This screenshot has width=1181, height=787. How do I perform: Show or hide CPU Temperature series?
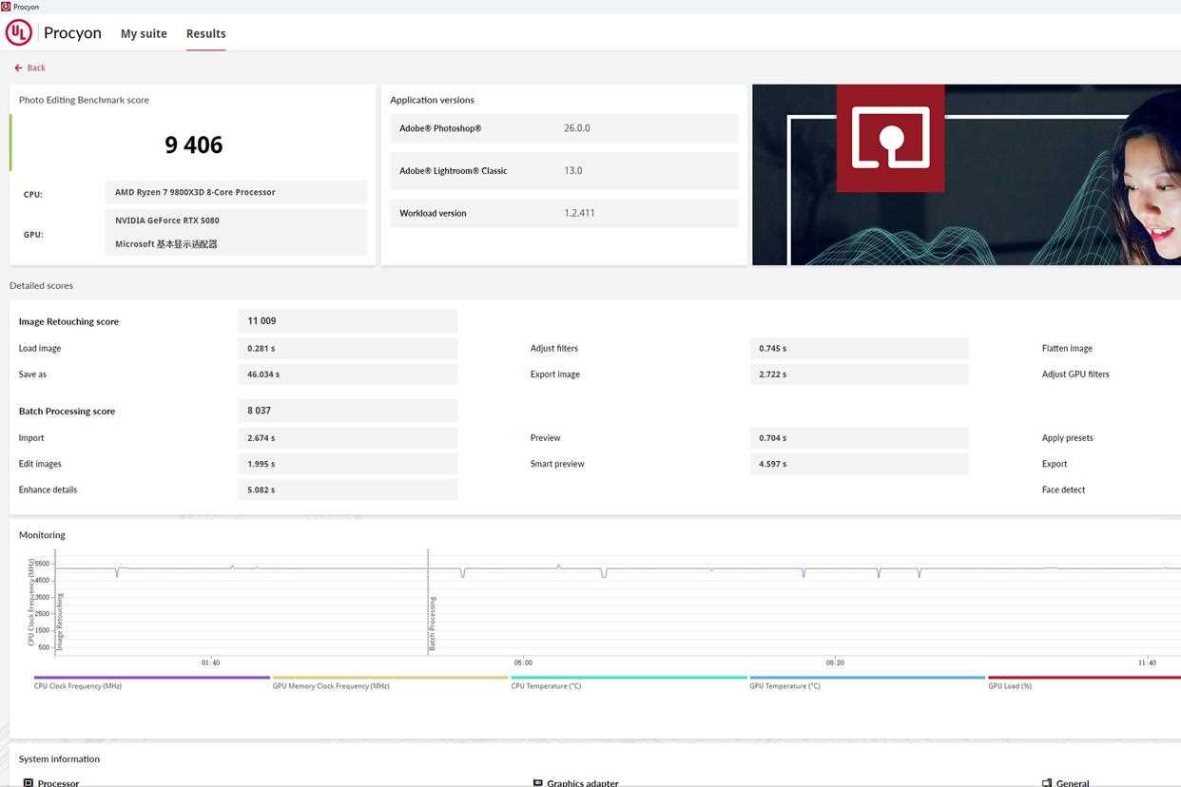546,685
